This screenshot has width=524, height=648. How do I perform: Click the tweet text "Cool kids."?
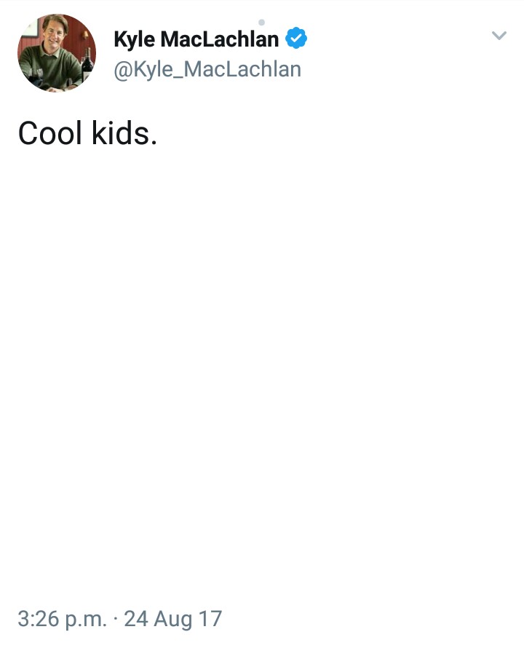coord(87,133)
